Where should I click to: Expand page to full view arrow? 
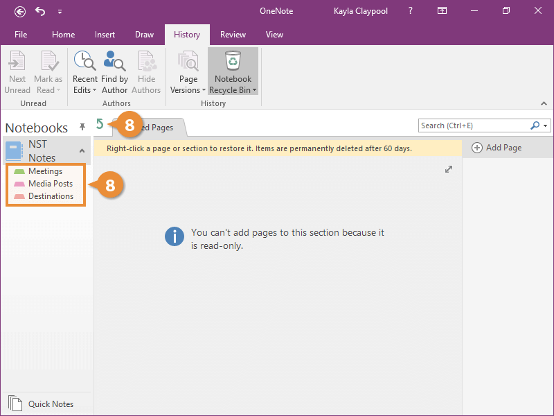[449, 169]
